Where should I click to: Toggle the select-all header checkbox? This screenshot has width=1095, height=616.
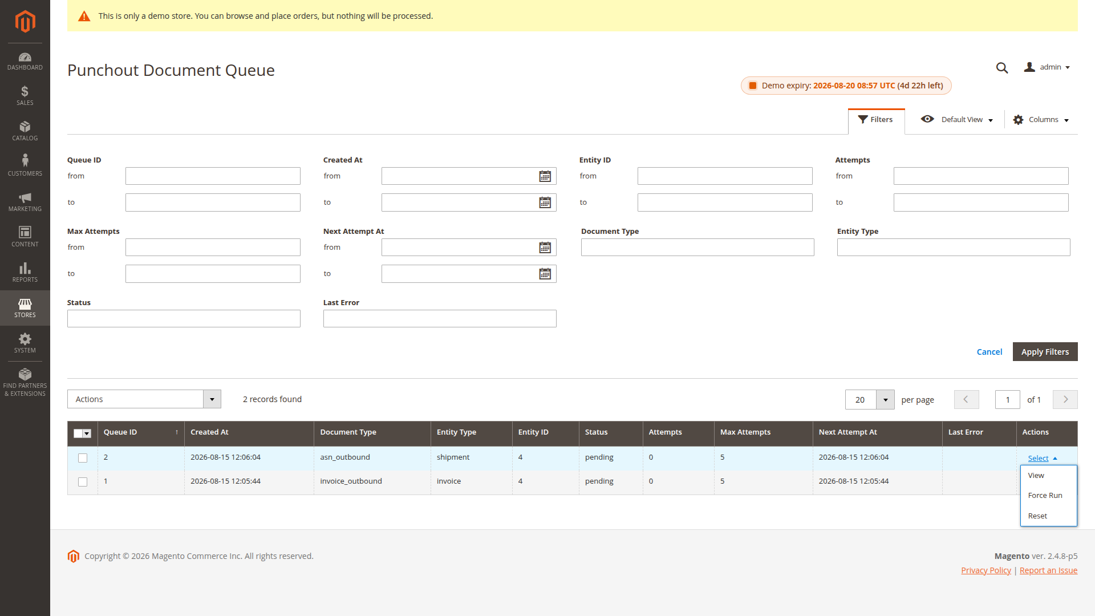[x=78, y=433]
